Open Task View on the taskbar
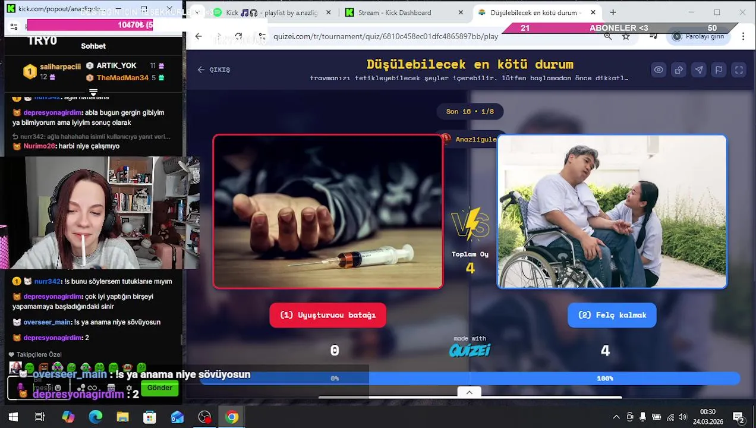Image resolution: width=756 pixels, height=428 pixels. click(40, 417)
